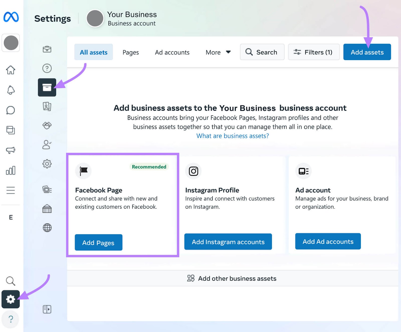The height and width of the screenshot is (332, 401).
Task: Click the search magnifier in the sidebar
Action: (11, 281)
